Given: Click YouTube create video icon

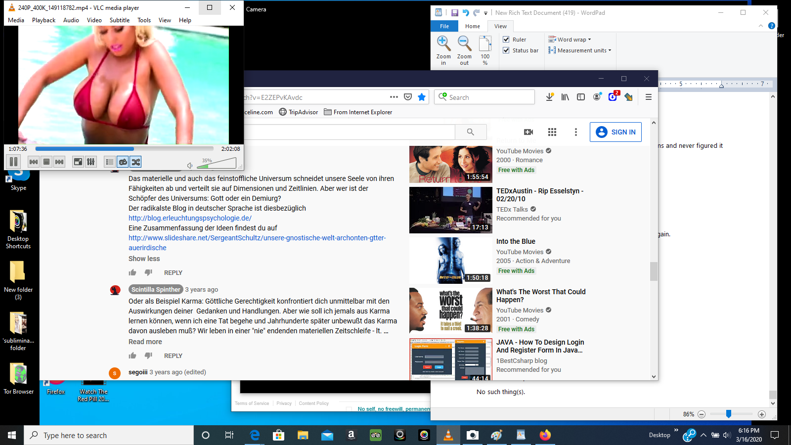Looking at the screenshot, I should (528, 132).
